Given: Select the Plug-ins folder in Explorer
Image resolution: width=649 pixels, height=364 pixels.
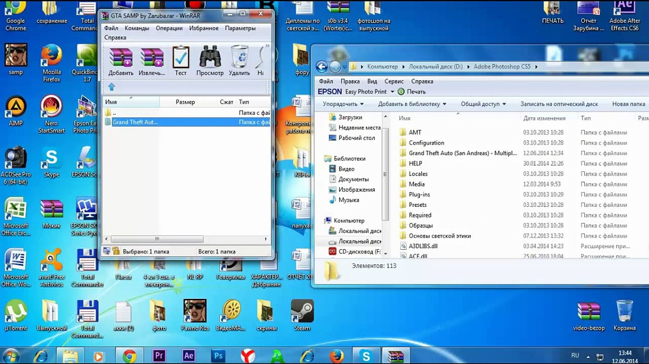Looking at the screenshot, I should tap(419, 195).
